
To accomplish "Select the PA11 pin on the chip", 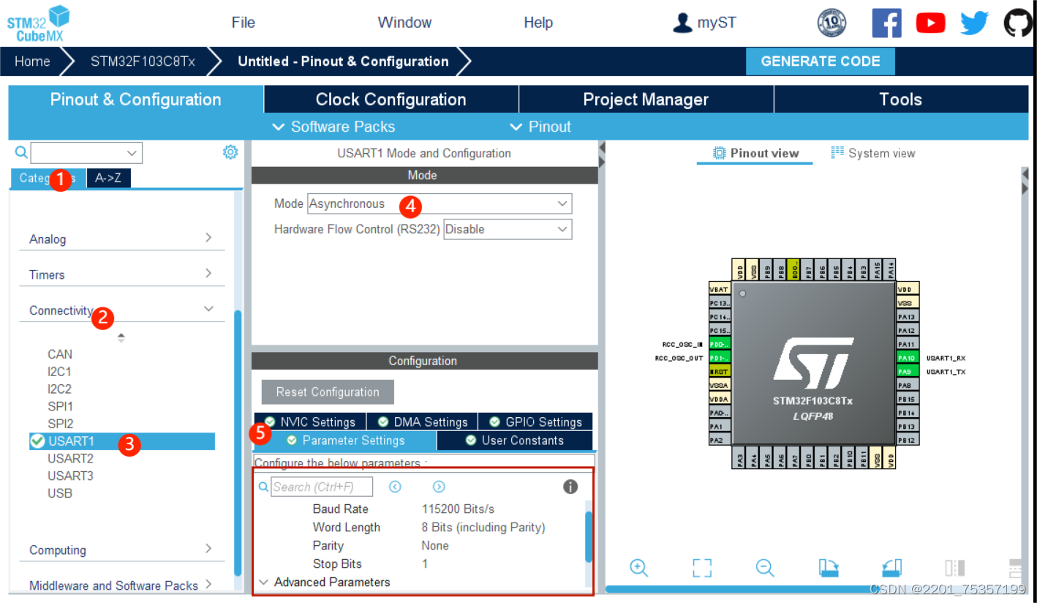I will 908,344.
